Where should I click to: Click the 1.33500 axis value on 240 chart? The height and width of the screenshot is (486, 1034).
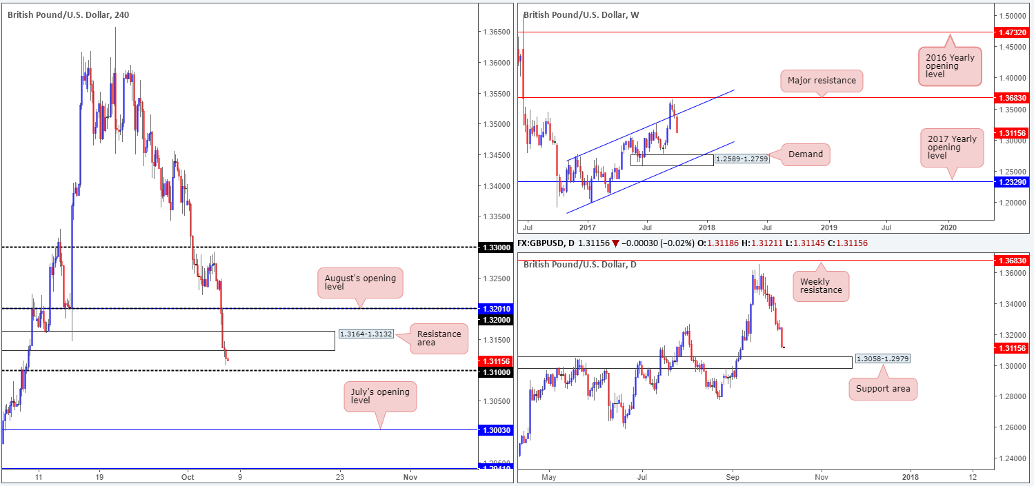click(x=497, y=216)
